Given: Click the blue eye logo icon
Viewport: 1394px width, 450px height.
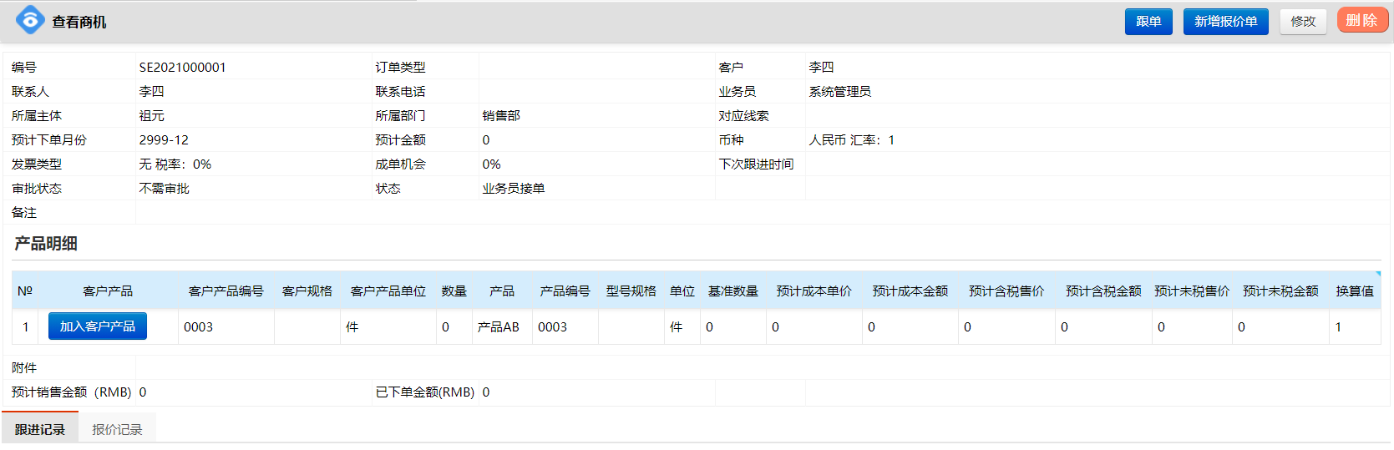Looking at the screenshot, I should click(x=30, y=20).
